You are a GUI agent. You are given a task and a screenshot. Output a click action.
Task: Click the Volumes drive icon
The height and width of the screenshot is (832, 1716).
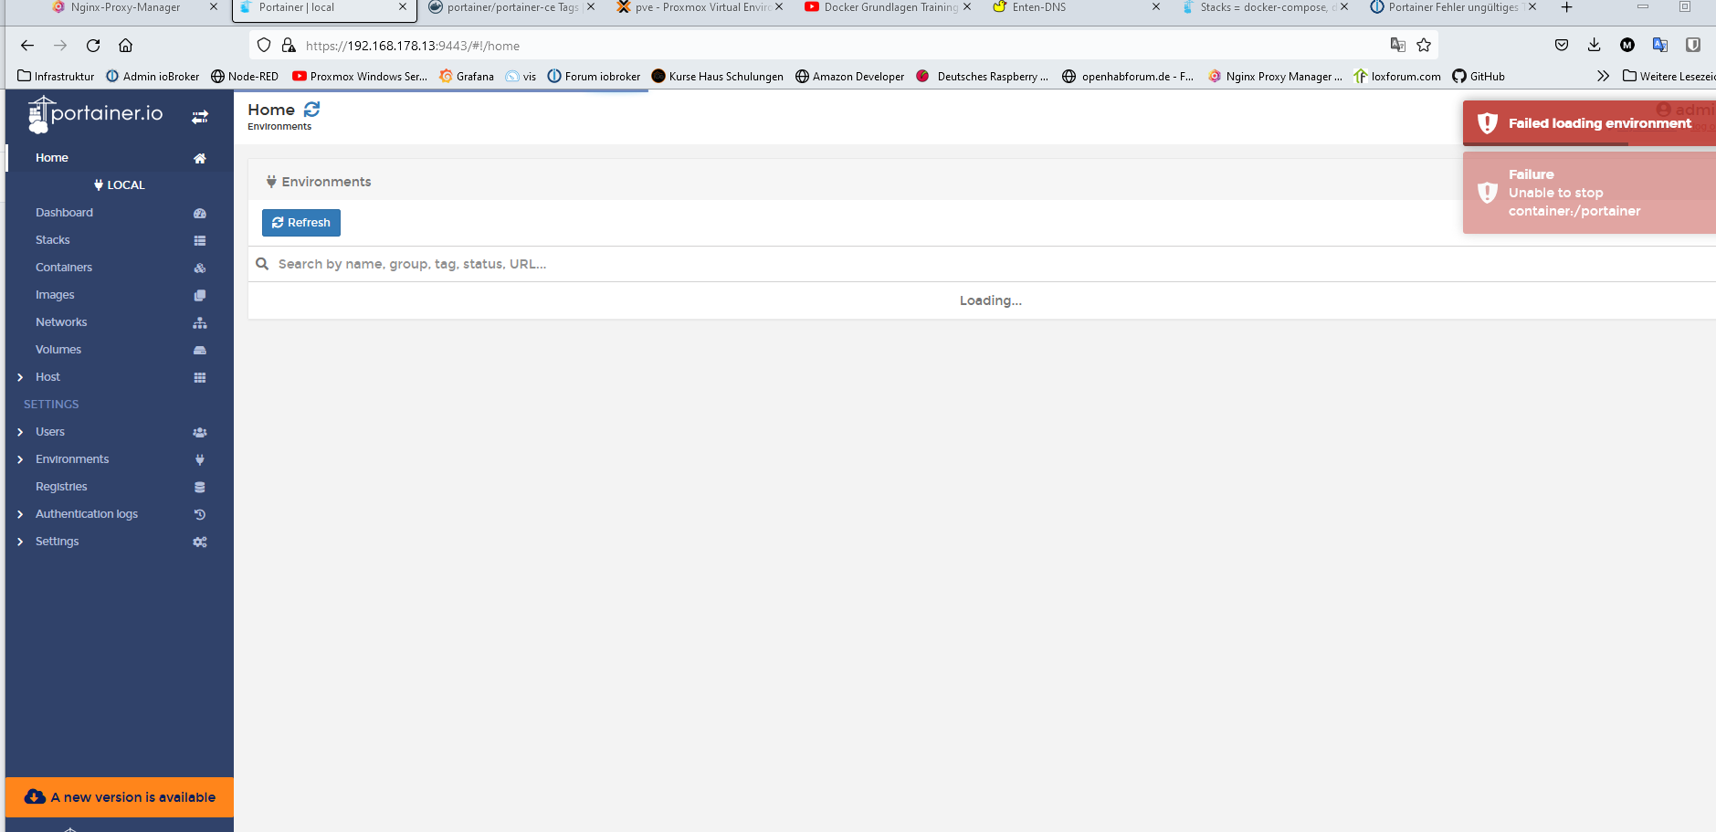pos(200,351)
